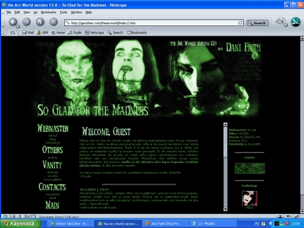Click the Contacts heading link in the sidebar

click(x=52, y=187)
